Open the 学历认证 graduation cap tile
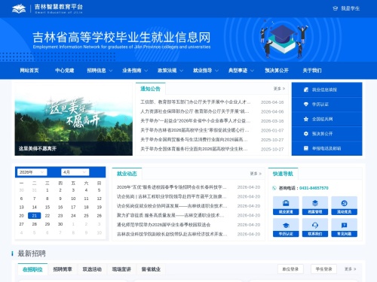The image size is (377, 282). click(286, 227)
